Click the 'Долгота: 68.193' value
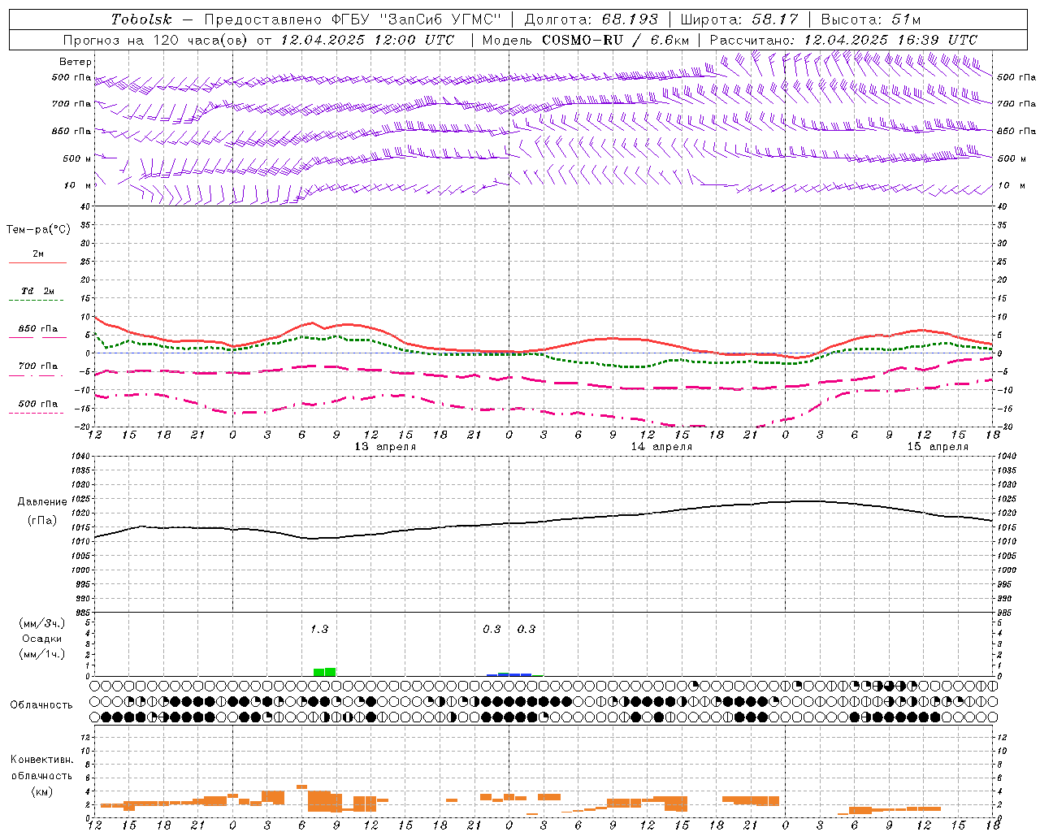The width and height of the screenshot is (1040, 832). (x=591, y=19)
